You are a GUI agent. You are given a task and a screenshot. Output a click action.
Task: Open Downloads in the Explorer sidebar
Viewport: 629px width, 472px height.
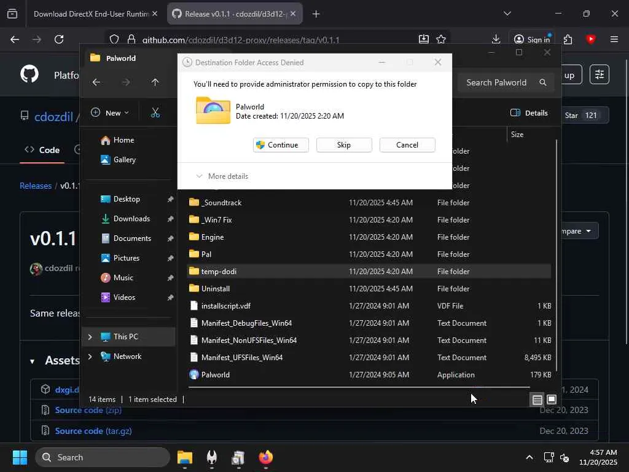pos(131,219)
